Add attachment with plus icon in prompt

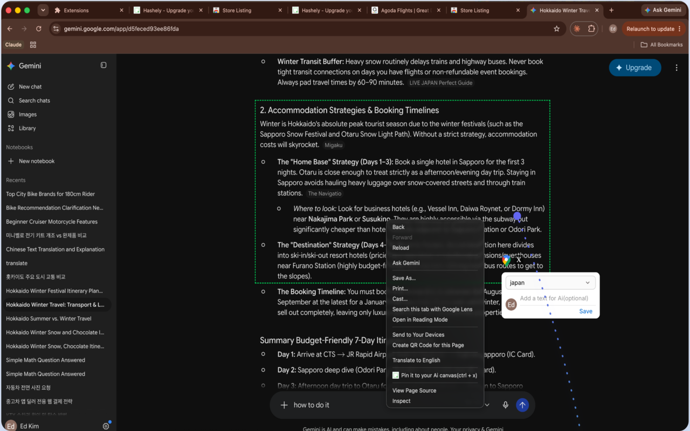pos(284,405)
